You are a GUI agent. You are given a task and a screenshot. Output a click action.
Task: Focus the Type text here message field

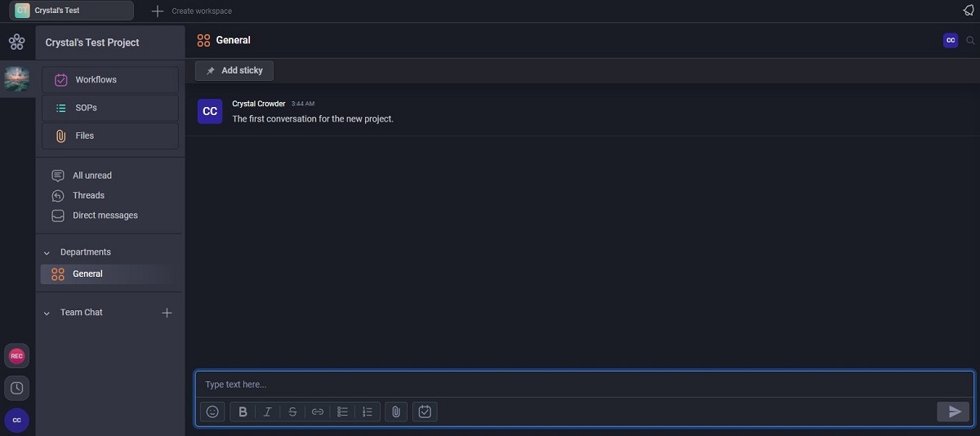coord(585,385)
